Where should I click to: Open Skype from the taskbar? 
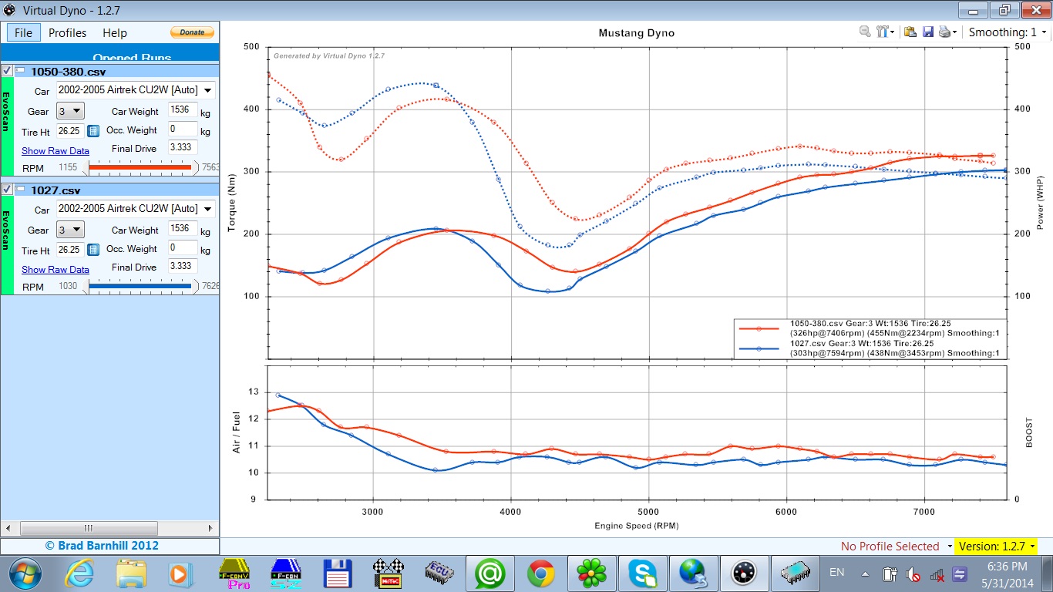point(642,573)
